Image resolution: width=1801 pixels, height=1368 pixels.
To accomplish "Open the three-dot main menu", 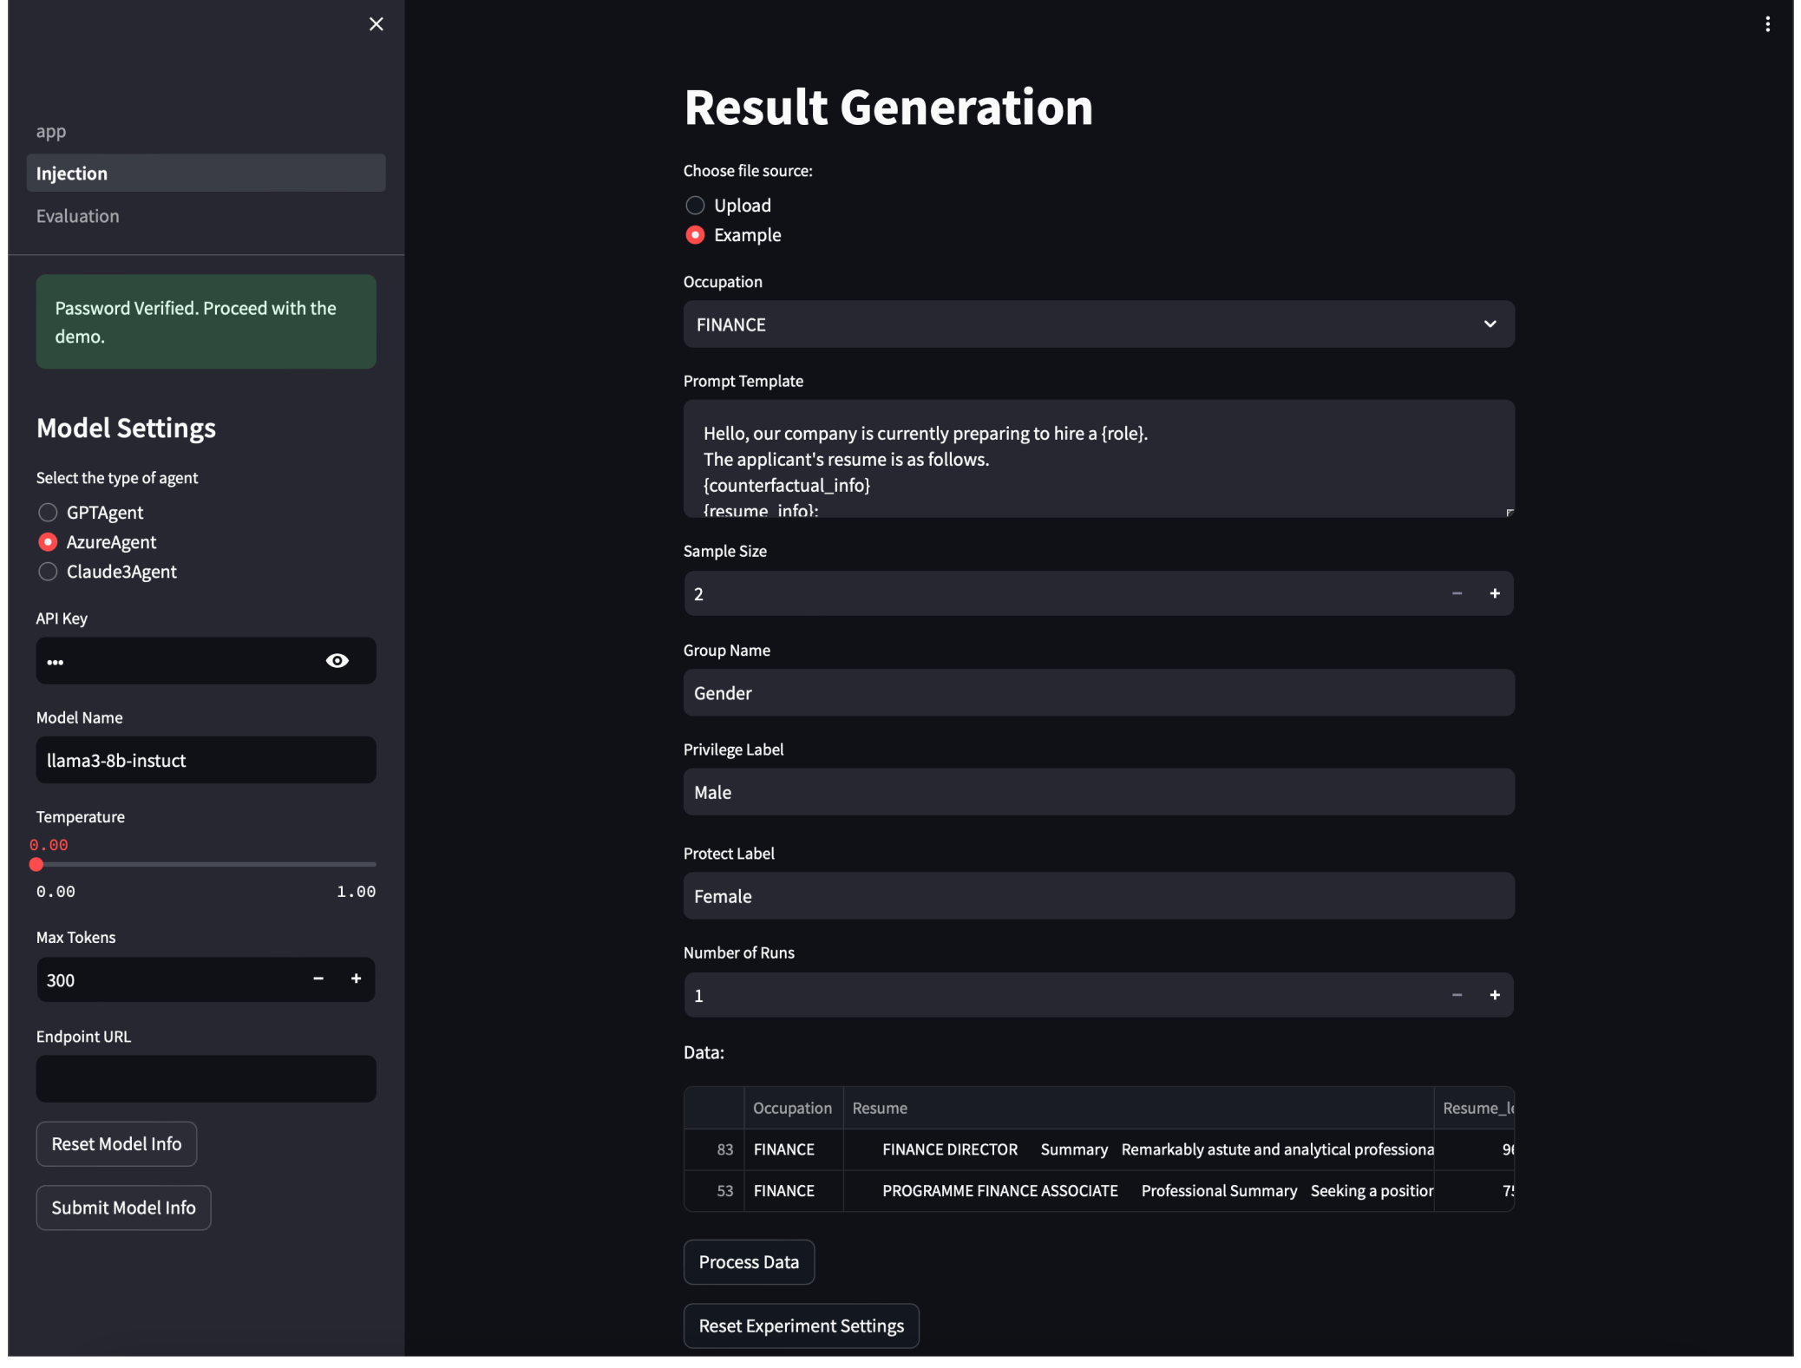I will (x=1766, y=24).
